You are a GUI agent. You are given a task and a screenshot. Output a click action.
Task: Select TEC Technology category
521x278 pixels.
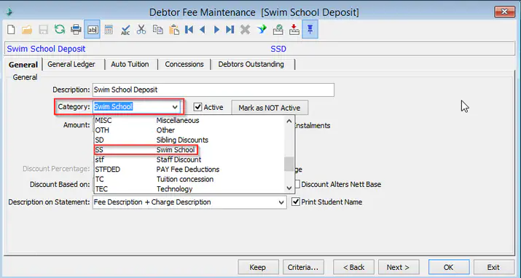(189, 188)
